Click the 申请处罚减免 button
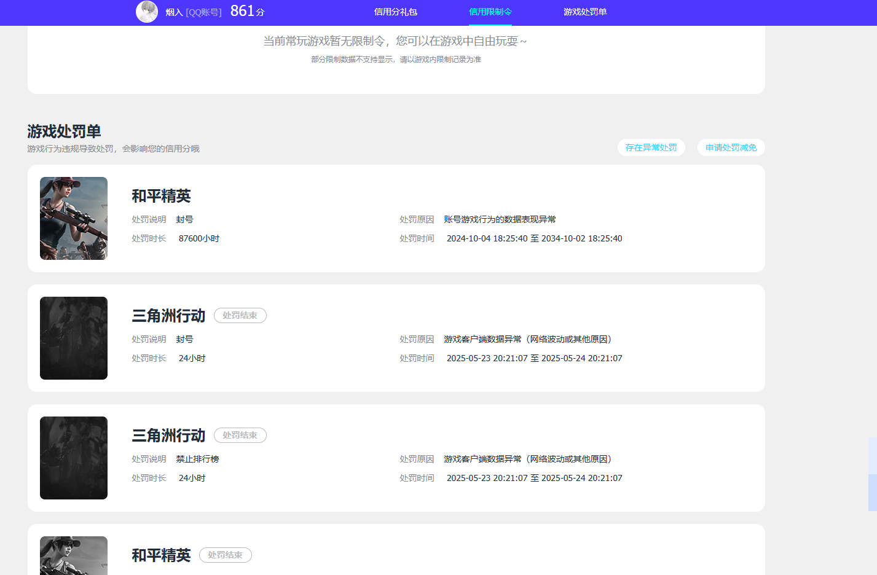877x575 pixels. (x=731, y=147)
